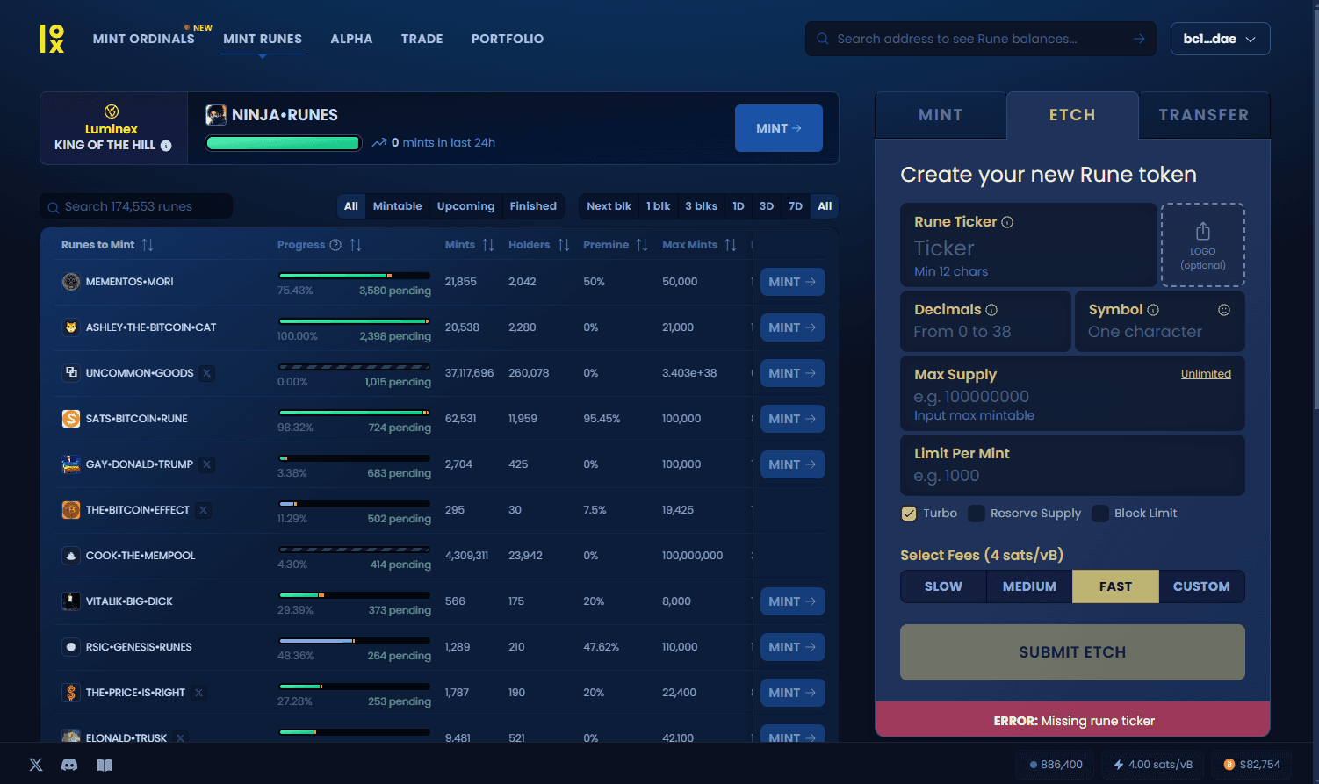1319x784 pixels.
Task: Click the MEMENTOS•MORI rune avatar
Action: pos(71,282)
